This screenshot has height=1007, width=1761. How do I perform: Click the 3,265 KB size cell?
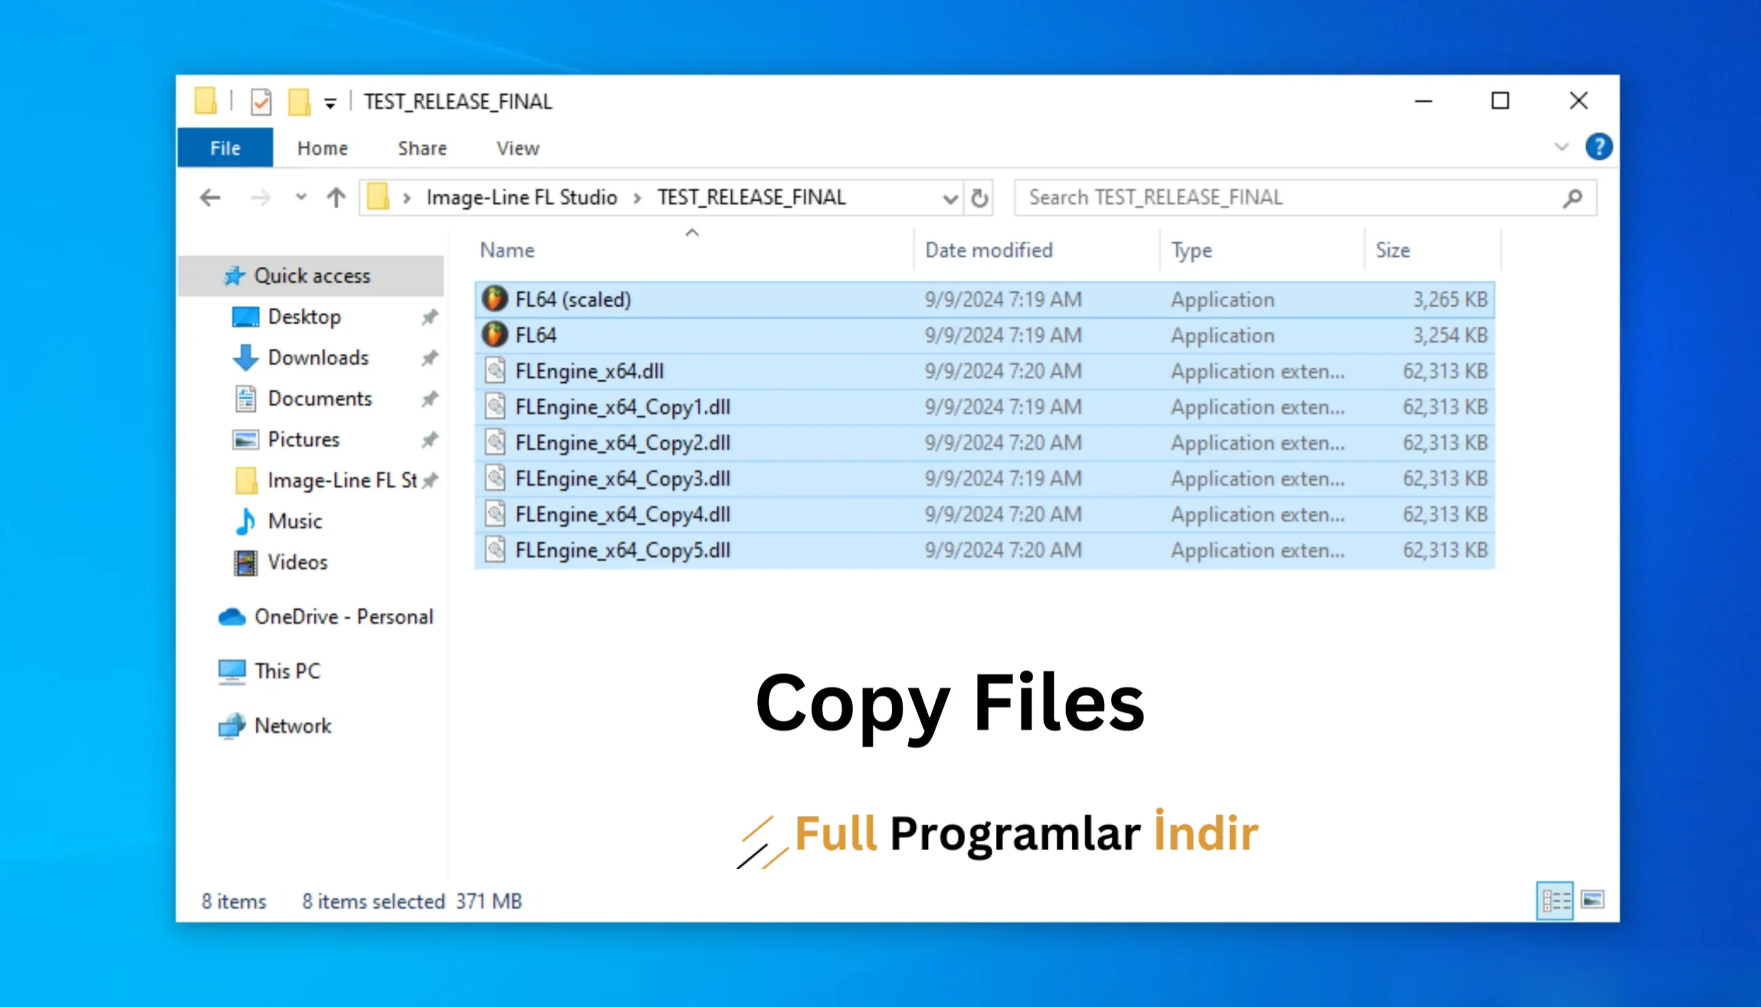click(1449, 299)
